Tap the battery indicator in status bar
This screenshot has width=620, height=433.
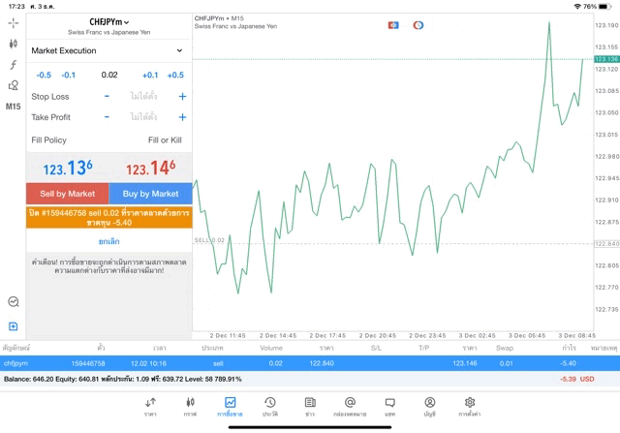pyautogui.click(x=604, y=7)
